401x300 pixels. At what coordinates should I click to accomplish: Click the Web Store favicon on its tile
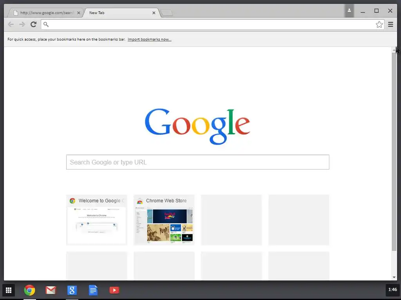tap(140, 201)
